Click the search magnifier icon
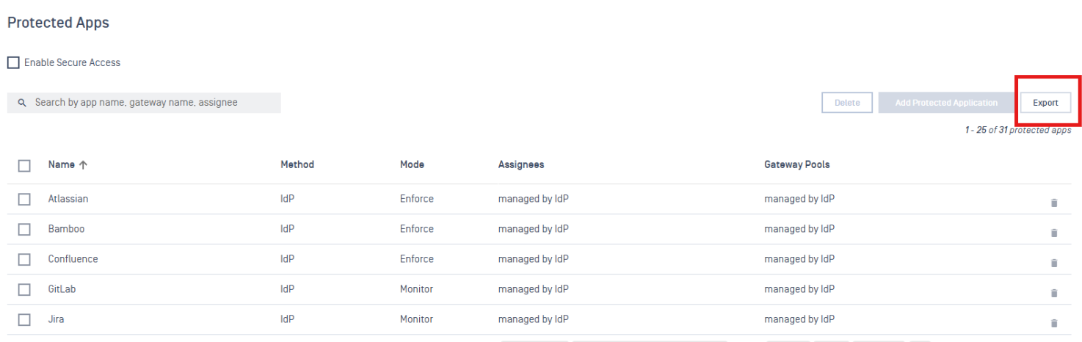1082x342 pixels. click(22, 103)
